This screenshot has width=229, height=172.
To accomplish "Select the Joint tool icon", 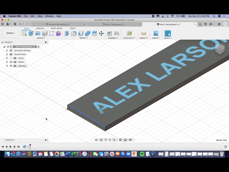I will pyautogui.click(x=117, y=33).
